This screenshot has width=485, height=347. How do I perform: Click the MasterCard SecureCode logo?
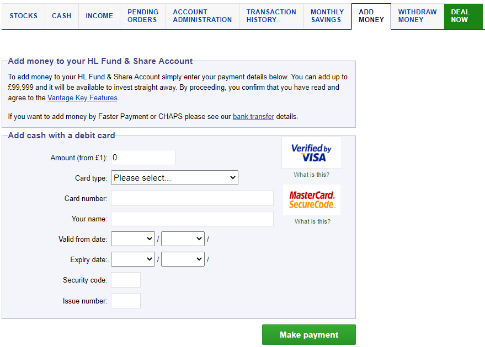[312, 200]
